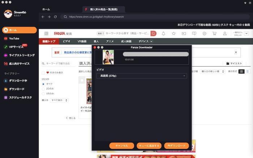Click the red search magnifier button

(154, 33)
